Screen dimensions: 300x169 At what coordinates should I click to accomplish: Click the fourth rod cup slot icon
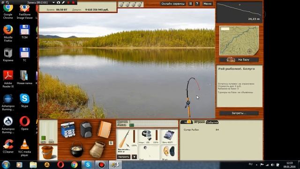coord(140,4)
